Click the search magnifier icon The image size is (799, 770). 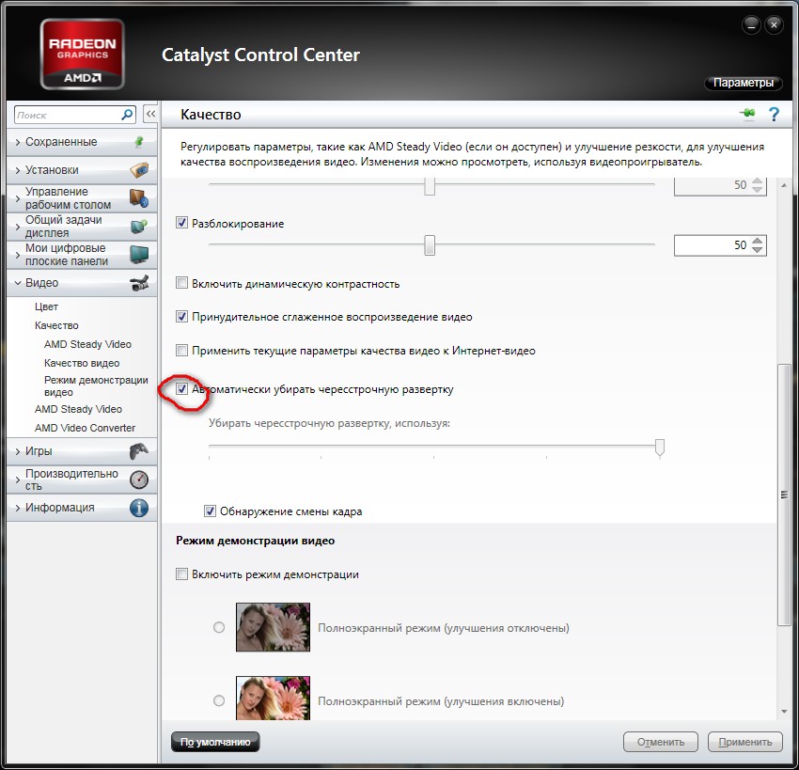coord(128,115)
